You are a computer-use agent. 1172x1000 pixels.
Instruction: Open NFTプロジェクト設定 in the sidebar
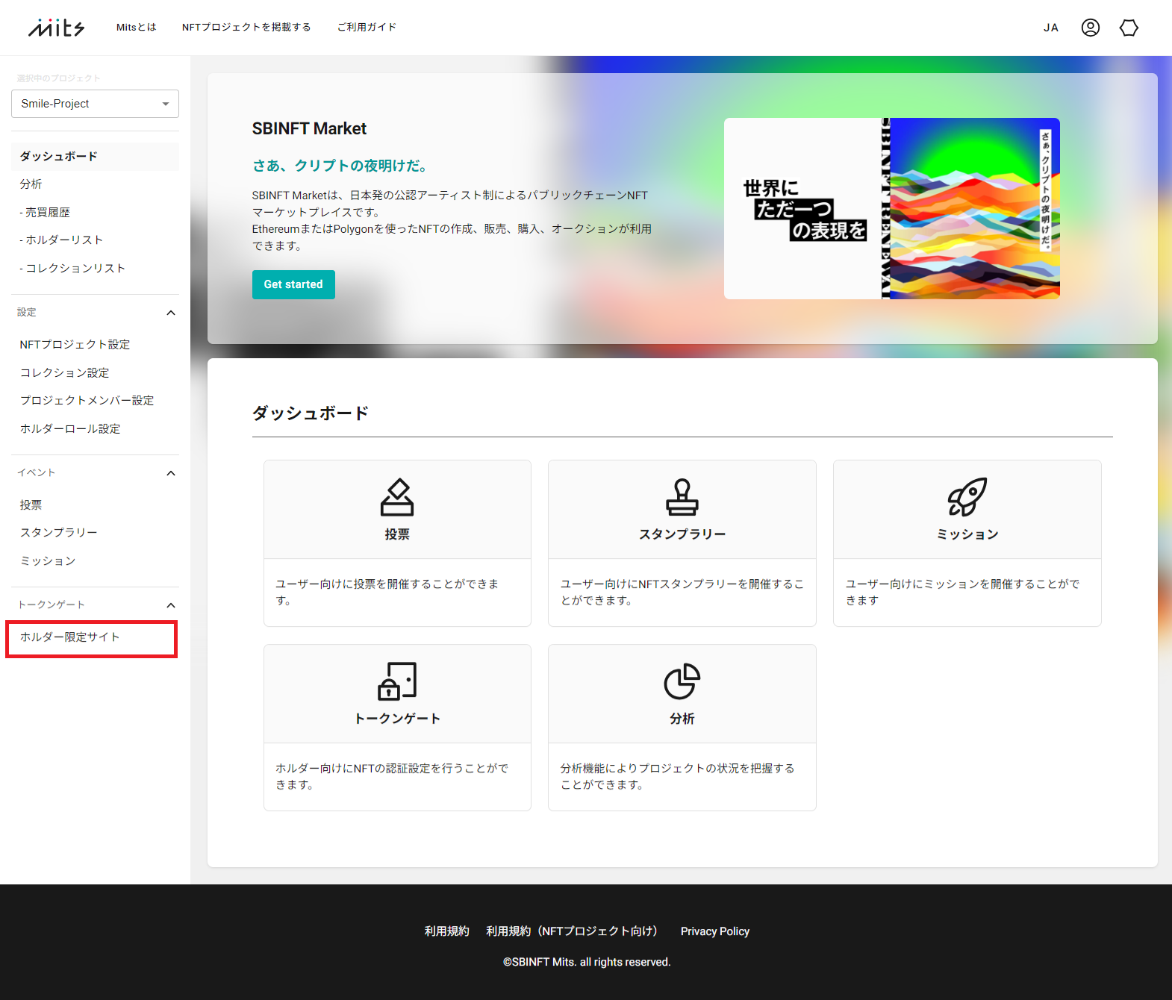[x=75, y=345]
